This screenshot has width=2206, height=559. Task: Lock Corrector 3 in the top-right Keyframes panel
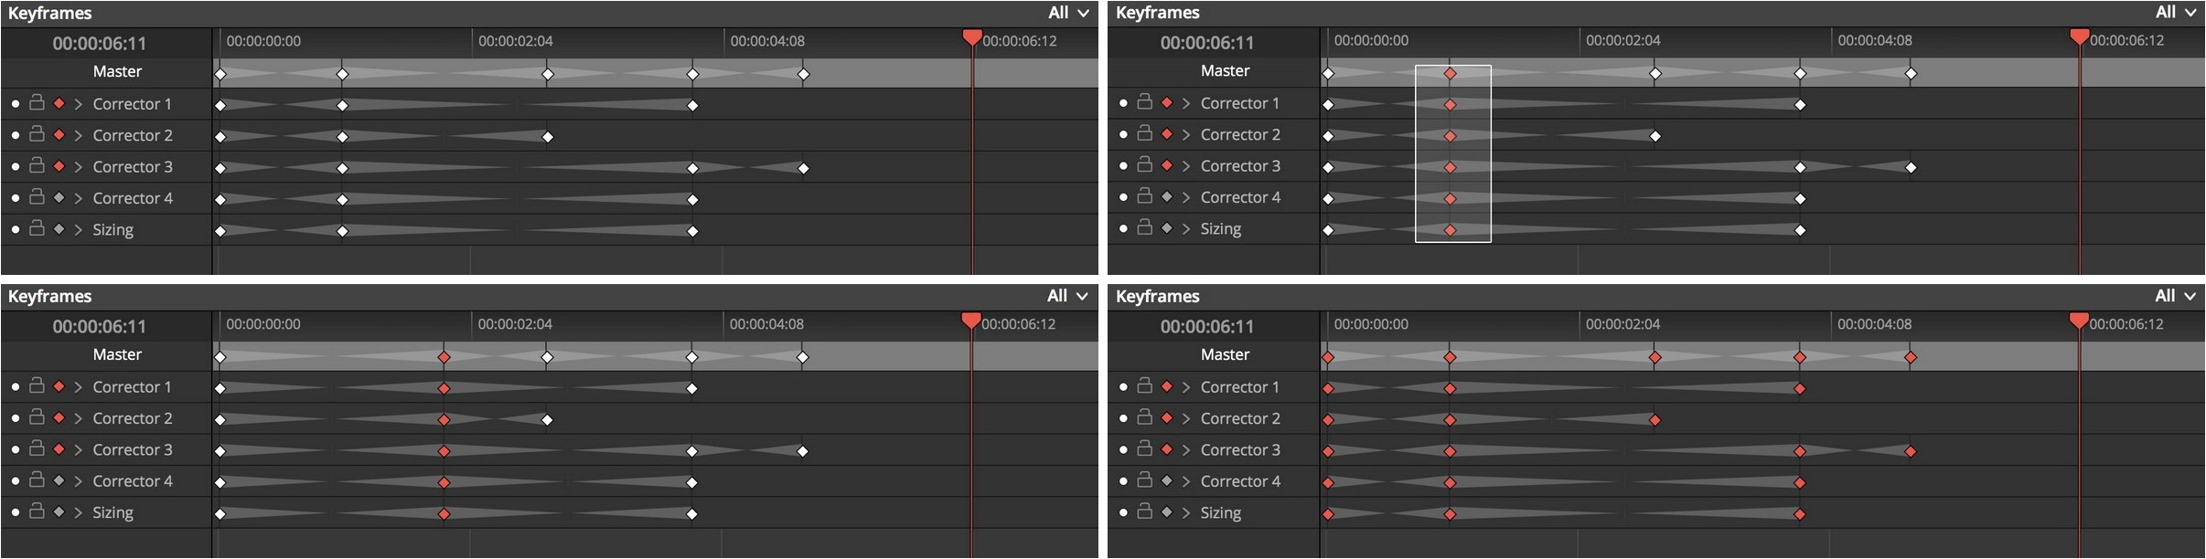(x=1144, y=164)
